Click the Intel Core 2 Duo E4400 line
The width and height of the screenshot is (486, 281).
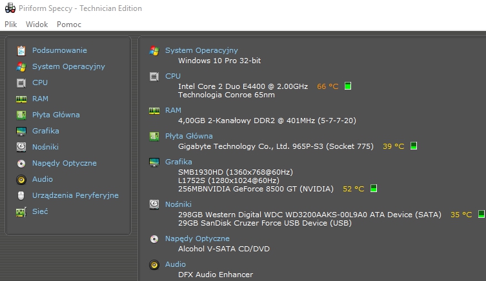point(243,86)
